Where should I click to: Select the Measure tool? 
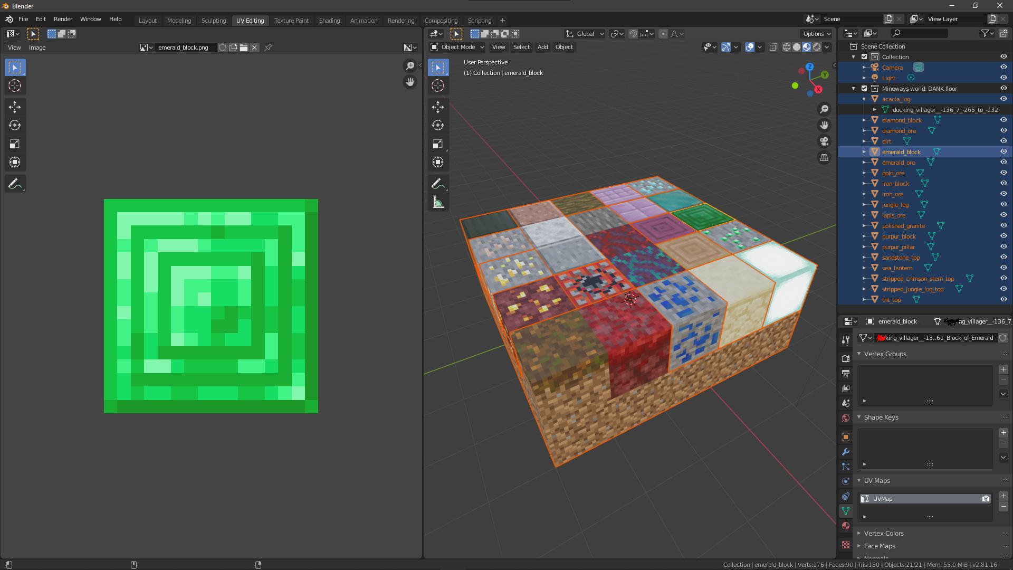[x=437, y=202]
